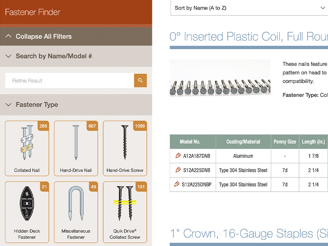Image resolution: width=328 pixels, height=246 pixels.
Task: Click the Penny Size column header
Action: pos(285,142)
